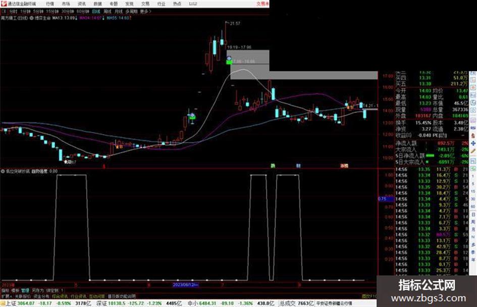The height and width of the screenshot is (307, 477).
Task: Click the 换手 15.45% value
Action: coord(423,123)
